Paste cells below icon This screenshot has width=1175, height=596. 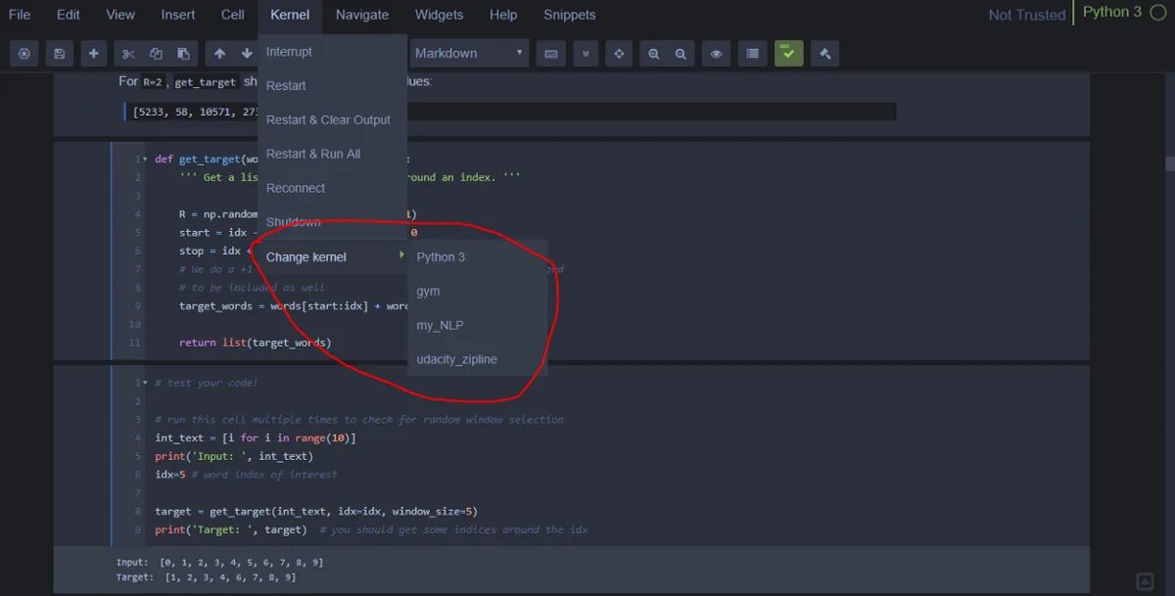183,54
